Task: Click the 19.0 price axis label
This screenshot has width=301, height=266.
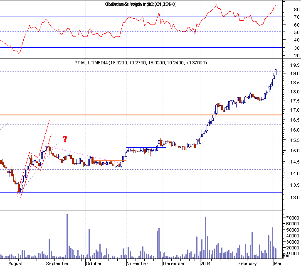Action: [295, 73]
